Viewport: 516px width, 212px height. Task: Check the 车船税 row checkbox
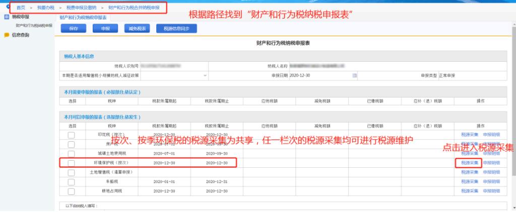click(x=71, y=181)
